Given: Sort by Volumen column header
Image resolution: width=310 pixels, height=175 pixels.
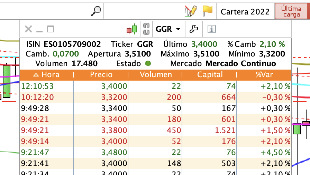Looking at the screenshot, I should pos(156,75).
